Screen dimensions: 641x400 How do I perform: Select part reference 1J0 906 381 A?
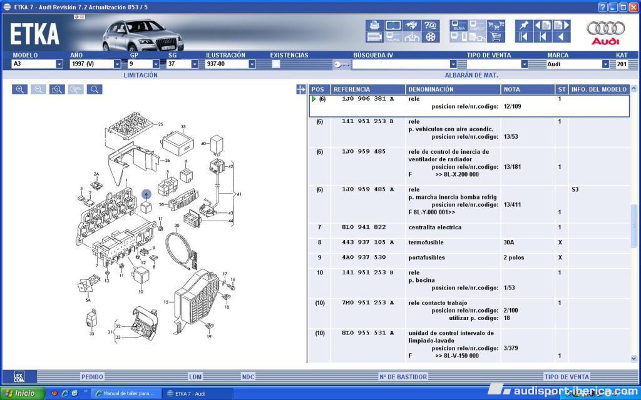(368, 99)
